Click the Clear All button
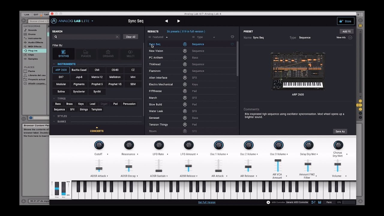The image size is (384, 216). 130,37
